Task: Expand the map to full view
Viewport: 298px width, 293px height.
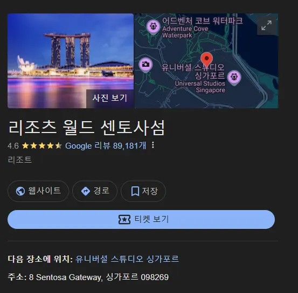Action: point(266,25)
